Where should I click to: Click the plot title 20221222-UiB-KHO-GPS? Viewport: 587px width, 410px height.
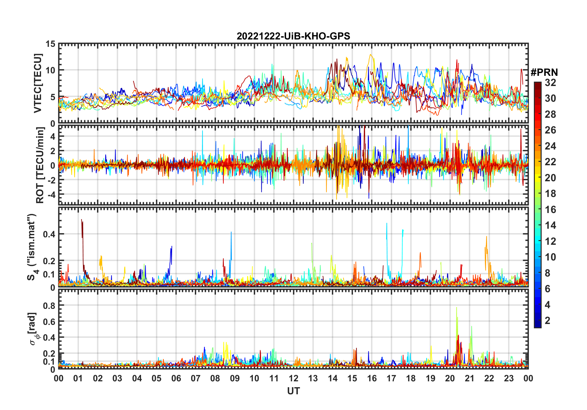pyautogui.click(x=293, y=36)
